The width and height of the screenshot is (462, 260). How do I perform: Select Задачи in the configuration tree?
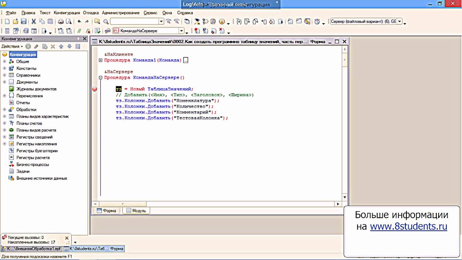[23, 171]
